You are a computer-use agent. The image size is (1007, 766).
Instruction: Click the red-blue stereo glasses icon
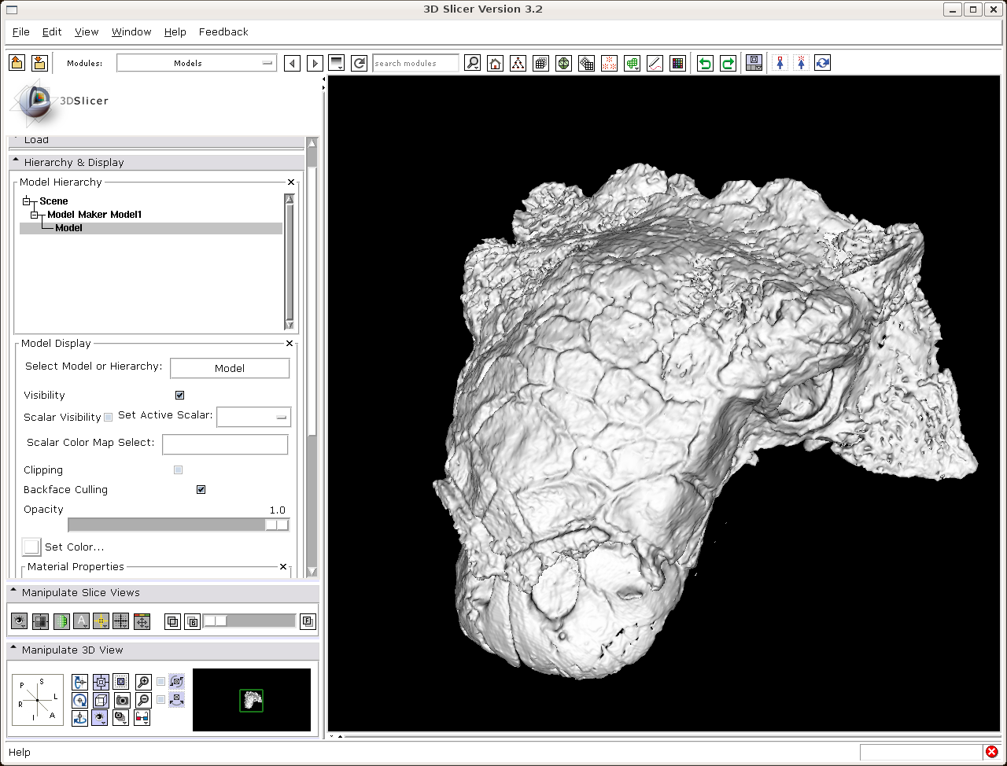[x=142, y=717]
